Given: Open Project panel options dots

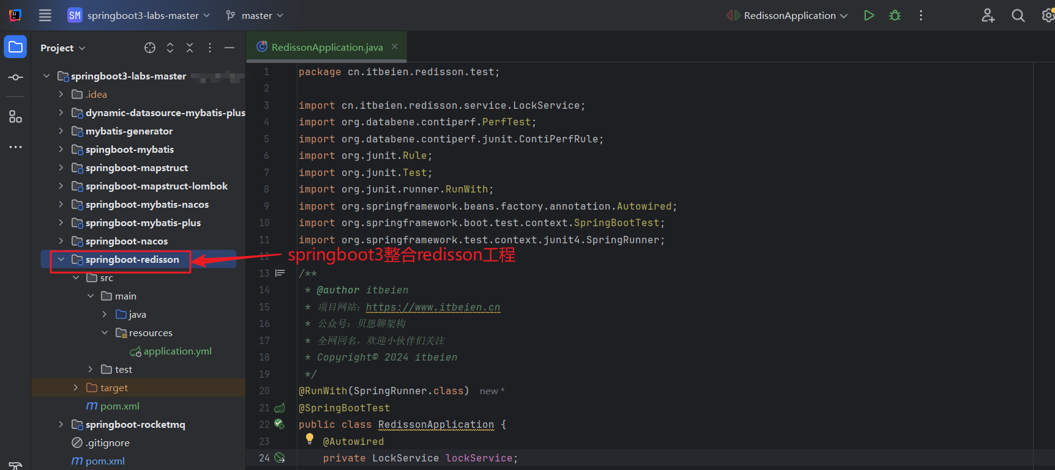Looking at the screenshot, I should click(x=210, y=48).
